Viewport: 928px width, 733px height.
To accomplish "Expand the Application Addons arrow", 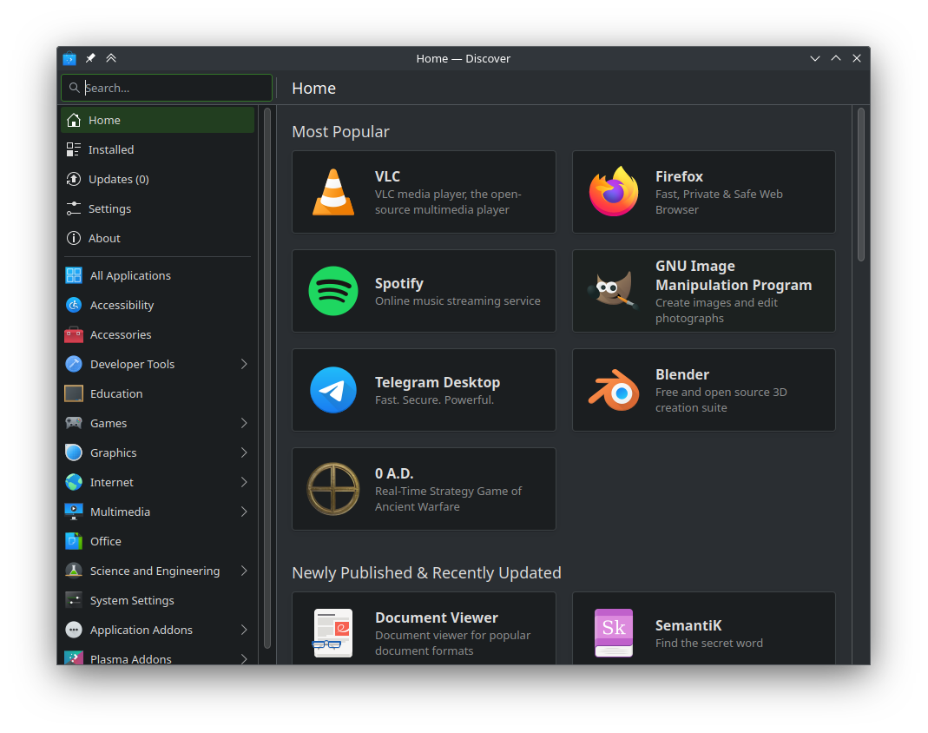I will coord(244,630).
